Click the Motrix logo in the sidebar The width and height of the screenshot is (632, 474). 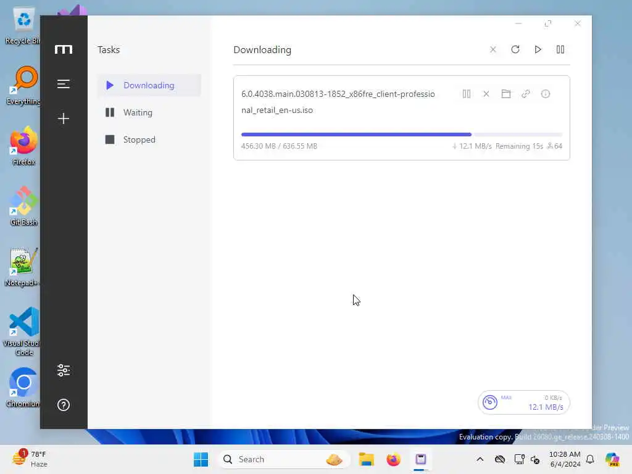coord(64,49)
